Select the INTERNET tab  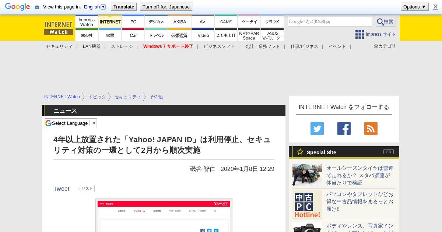pos(110,22)
